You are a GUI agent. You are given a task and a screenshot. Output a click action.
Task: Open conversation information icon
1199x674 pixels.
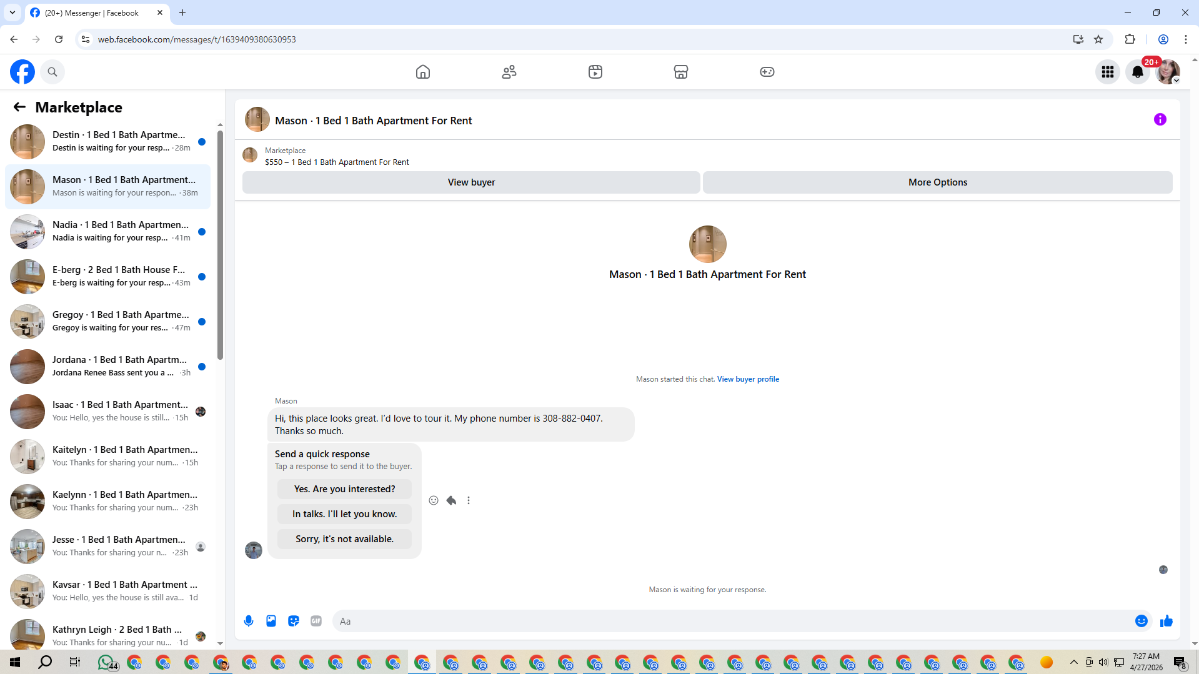click(x=1160, y=119)
